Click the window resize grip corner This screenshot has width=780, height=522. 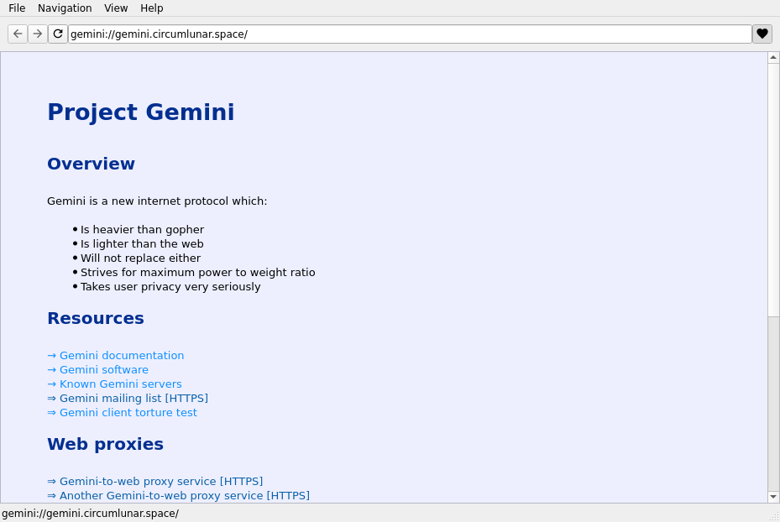tap(774, 516)
